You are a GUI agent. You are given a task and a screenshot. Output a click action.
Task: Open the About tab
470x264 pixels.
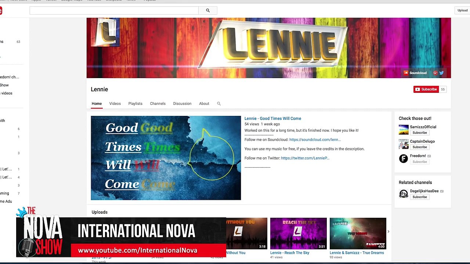point(204,103)
